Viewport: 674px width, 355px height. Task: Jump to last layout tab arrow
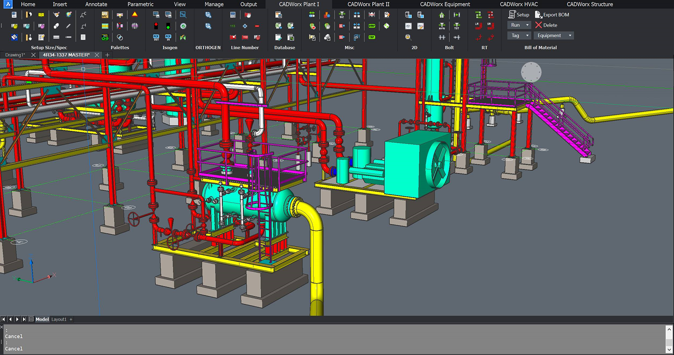click(x=24, y=319)
